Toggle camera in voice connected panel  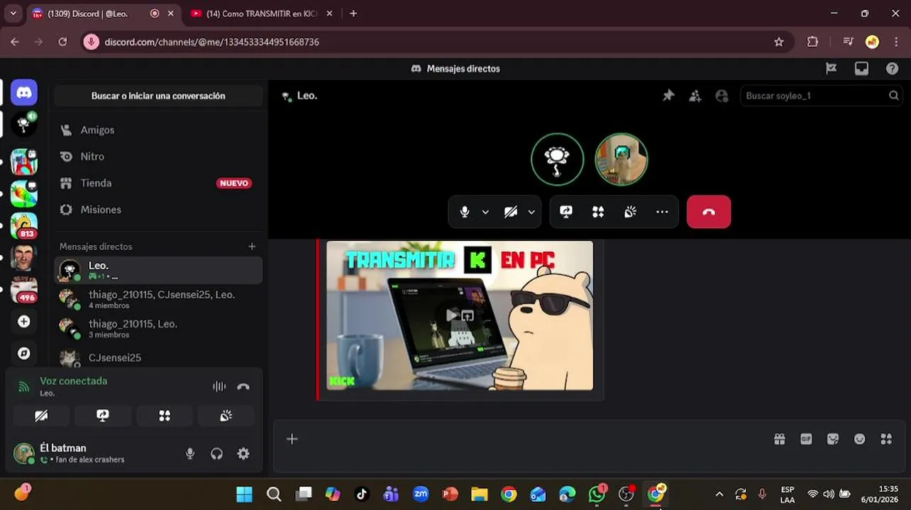(41, 416)
